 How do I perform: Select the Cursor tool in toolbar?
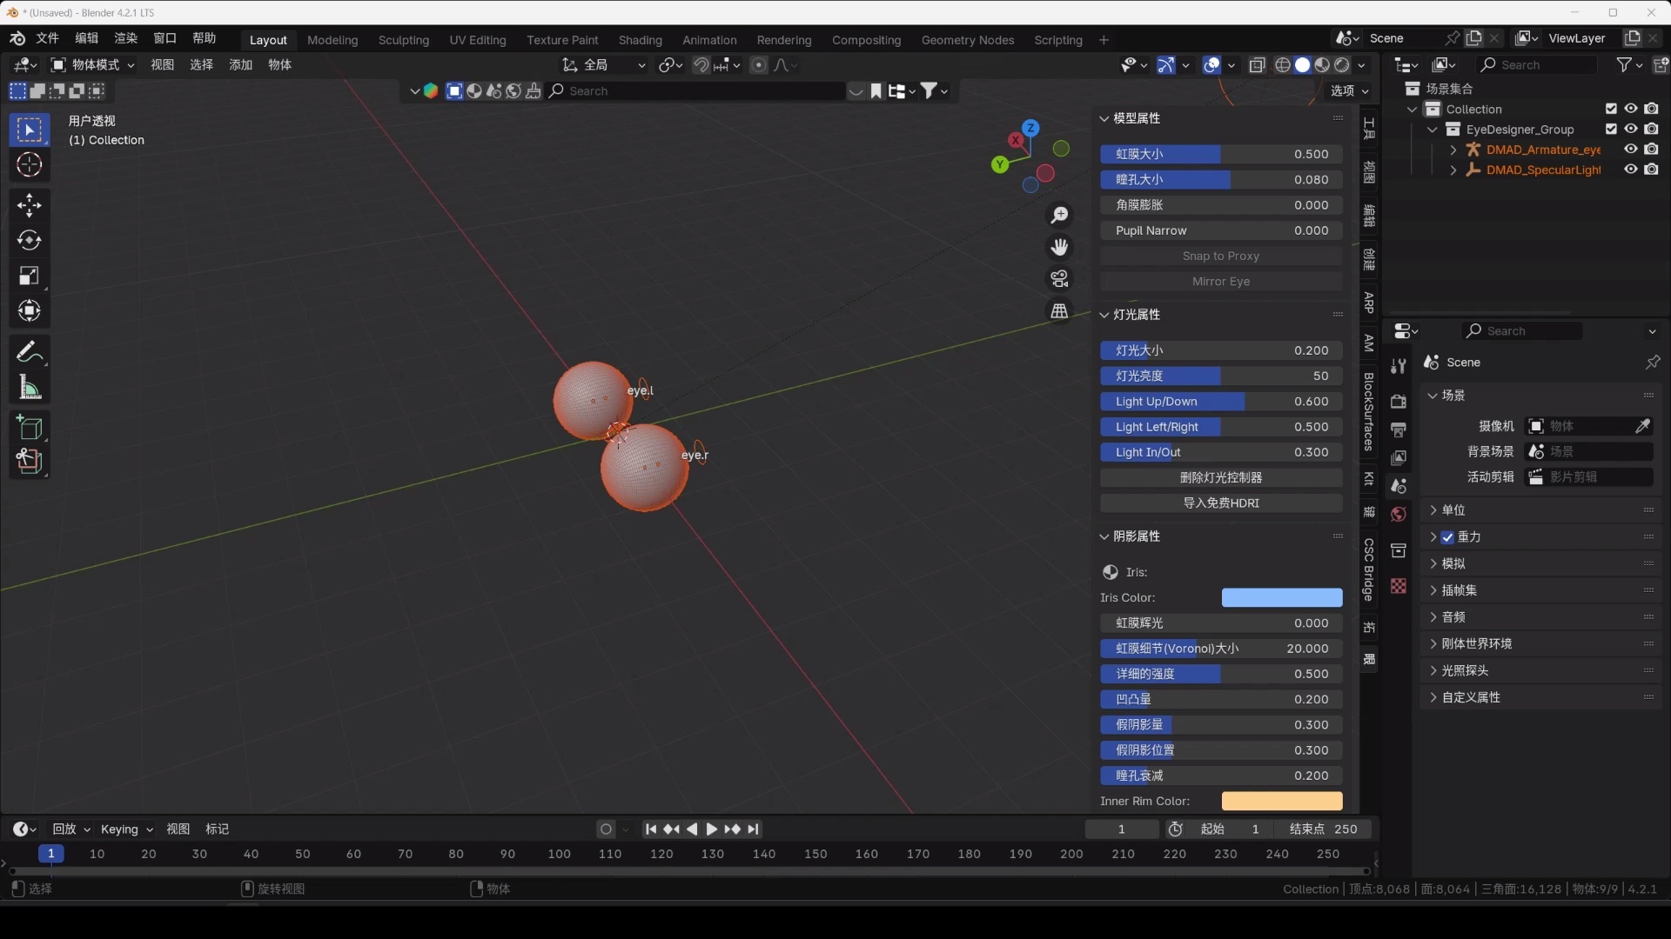click(29, 164)
